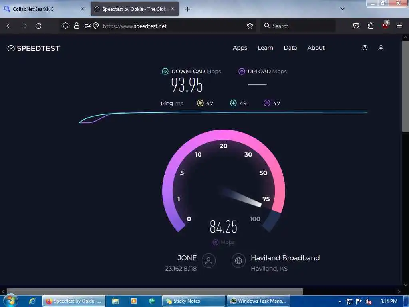Open the Speedtest help icon
The width and height of the screenshot is (409, 307).
point(365,48)
